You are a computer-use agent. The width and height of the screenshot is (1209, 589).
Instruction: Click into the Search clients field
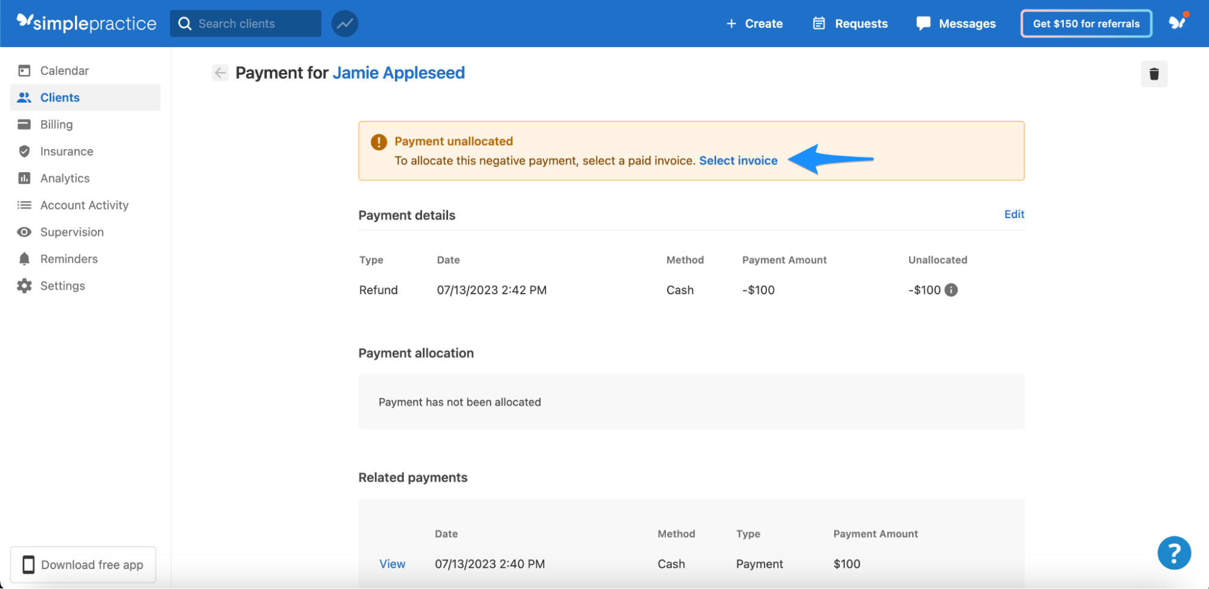pyautogui.click(x=246, y=23)
